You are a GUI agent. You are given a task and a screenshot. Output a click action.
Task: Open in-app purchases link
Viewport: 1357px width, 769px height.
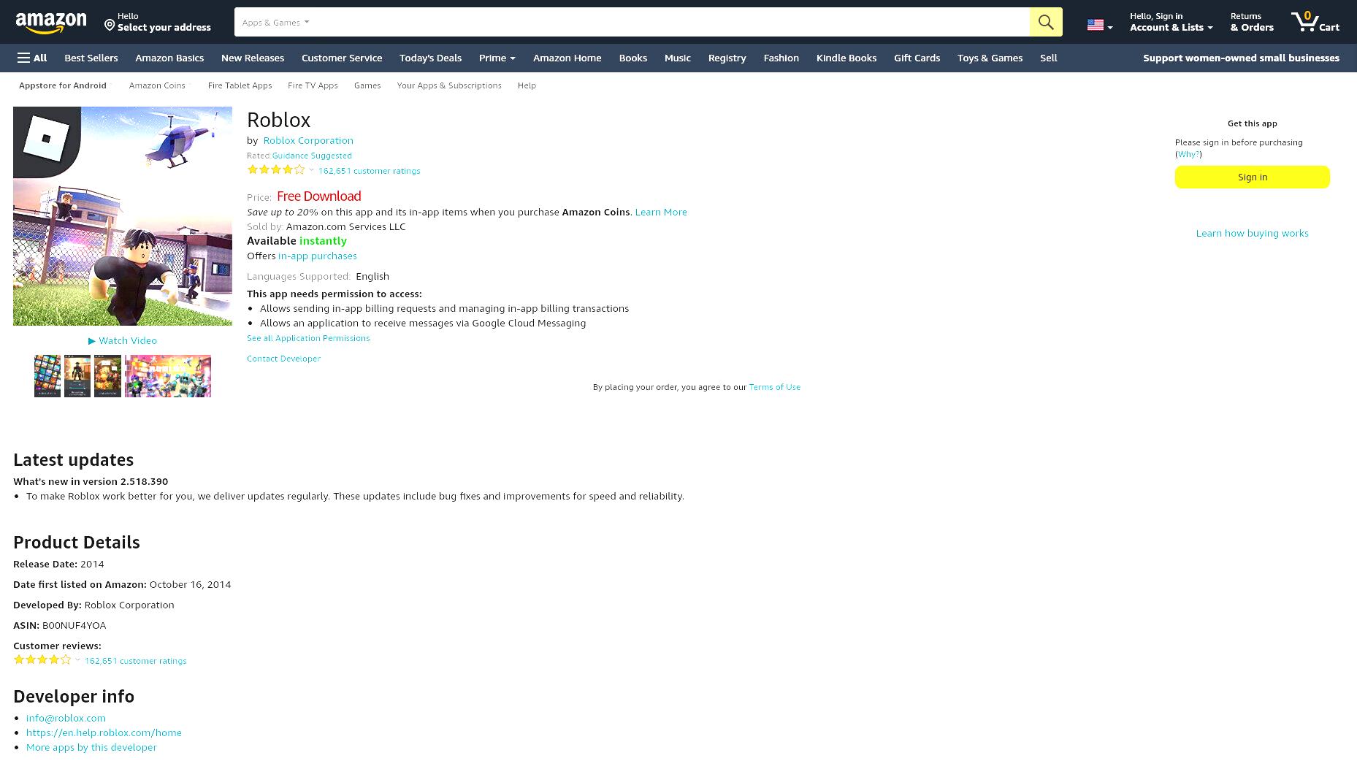pyautogui.click(x=317, y=256)
